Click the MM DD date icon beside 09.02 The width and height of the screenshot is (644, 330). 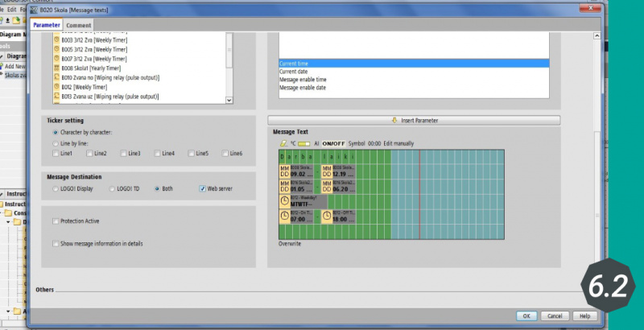coord(284,171)
